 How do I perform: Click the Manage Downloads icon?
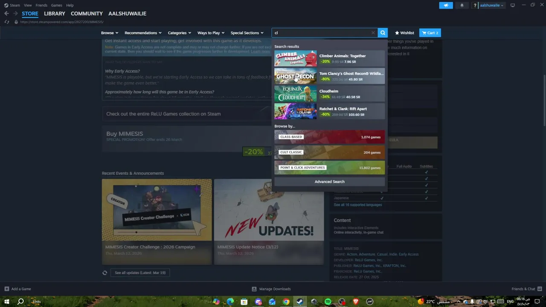point(254,289)
